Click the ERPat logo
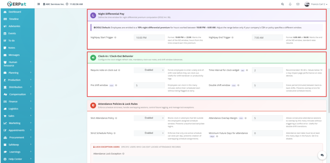Image resolution: width=330 pixels, height=163 pixels. click(17, 4)
